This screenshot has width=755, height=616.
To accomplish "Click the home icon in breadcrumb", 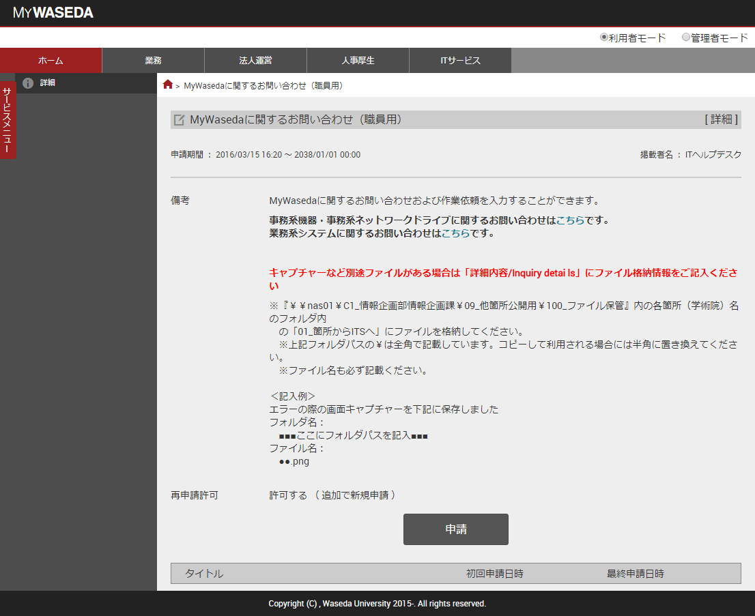I will (x=167, y=85).
